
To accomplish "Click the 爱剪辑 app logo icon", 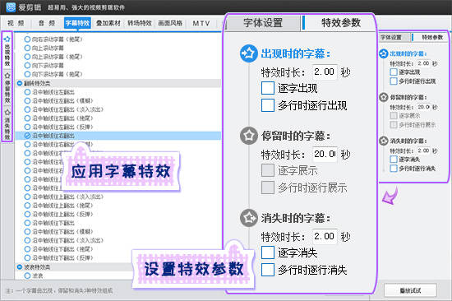I will 11,7.
